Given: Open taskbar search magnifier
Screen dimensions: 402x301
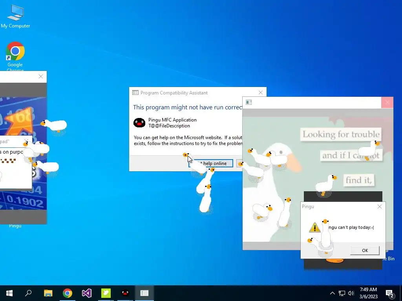Looking at the screenshot, I should tap(28, 293).
